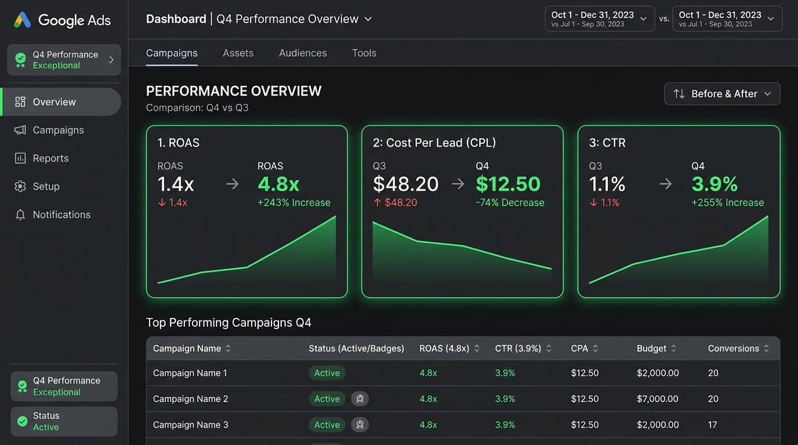Image resolution: width=798 pixels, height=445 pixels.
Task: Click the 4.8x ROAS Q4 value in card
Action: 278,184
